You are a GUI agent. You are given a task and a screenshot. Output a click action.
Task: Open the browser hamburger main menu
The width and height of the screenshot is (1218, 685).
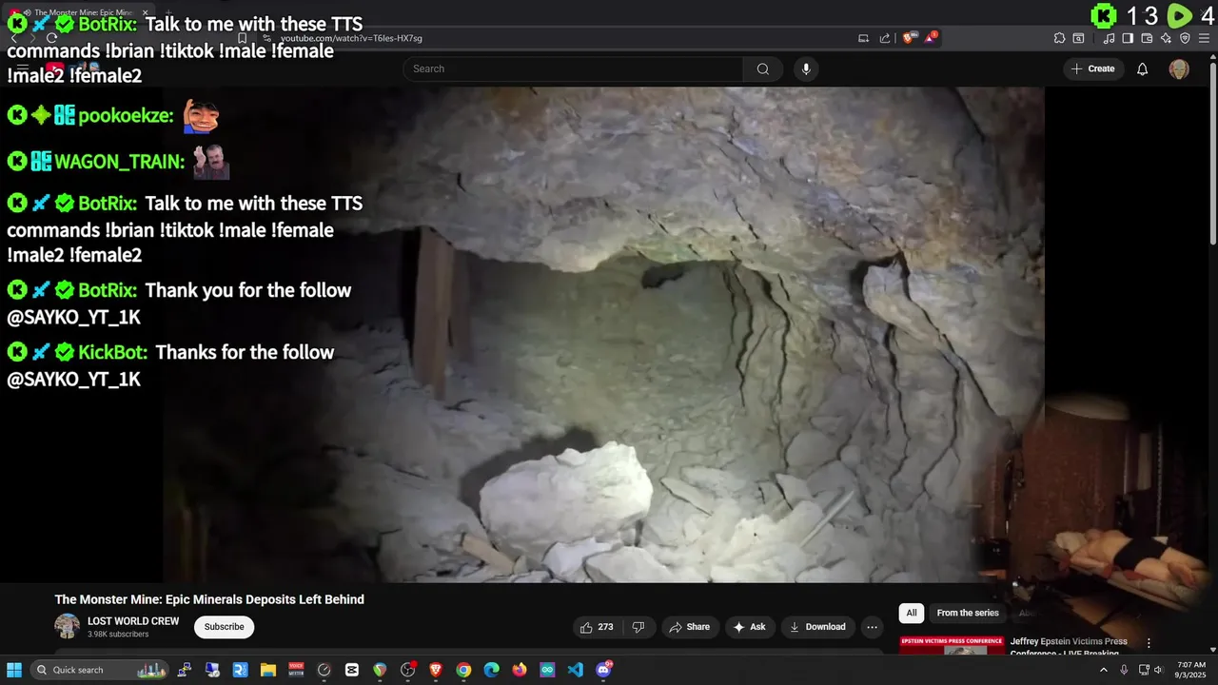tap(1204, 38)
